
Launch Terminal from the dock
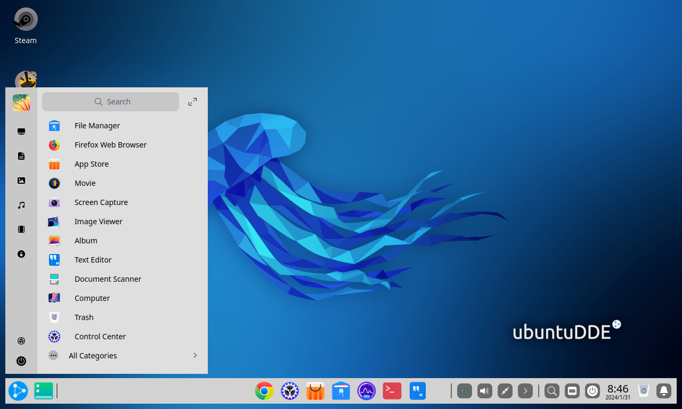pos(392,391)
